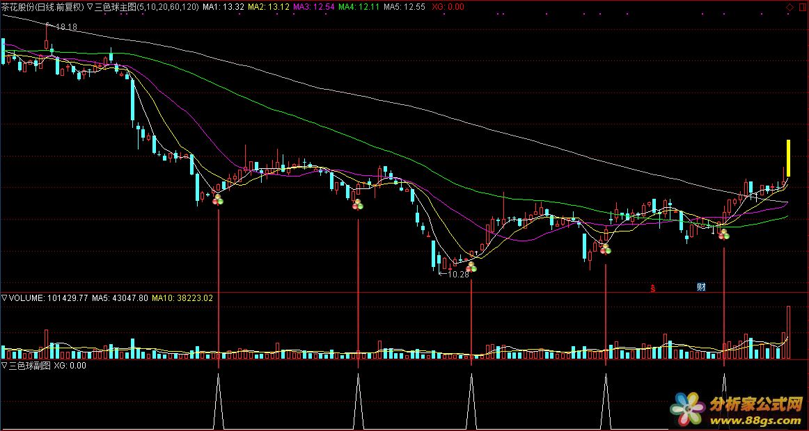Select the green MA4: 12.11 value

coord(359,7)
